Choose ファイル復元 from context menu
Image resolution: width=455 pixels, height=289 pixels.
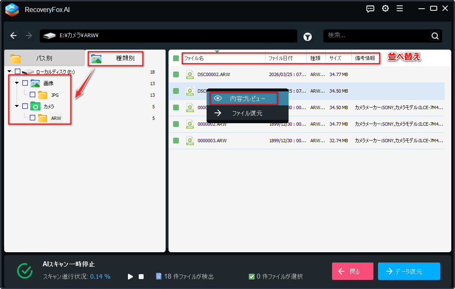pyautogui.click(x=248, y=113)
